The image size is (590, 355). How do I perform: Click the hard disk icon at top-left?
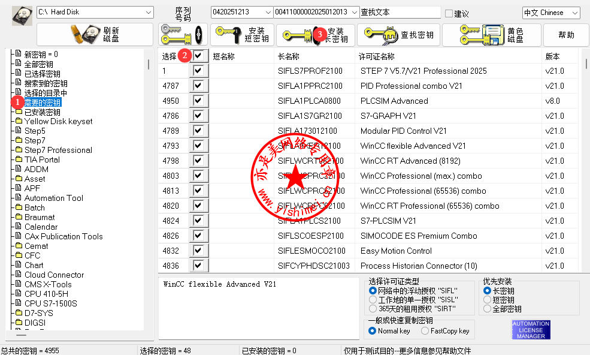click(22, 16)
